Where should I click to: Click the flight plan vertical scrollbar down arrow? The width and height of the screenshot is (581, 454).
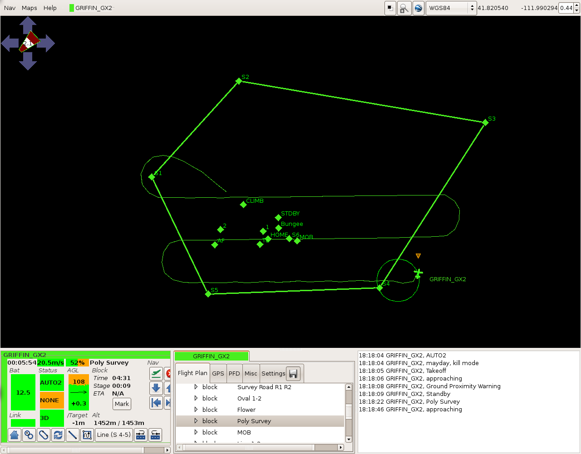pyautogui.click(x=349, y=439)
